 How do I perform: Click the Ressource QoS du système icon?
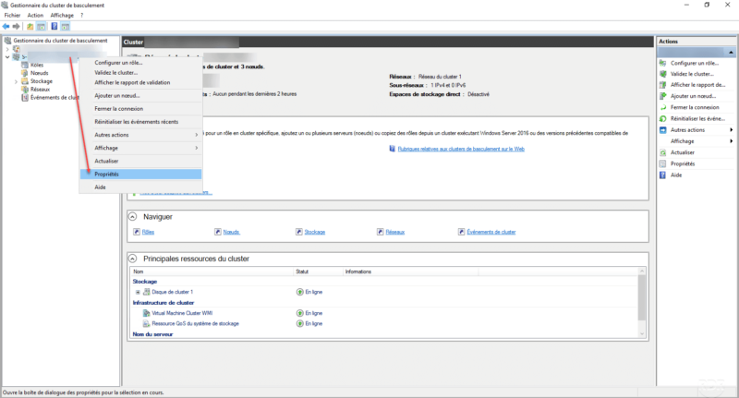147,323
